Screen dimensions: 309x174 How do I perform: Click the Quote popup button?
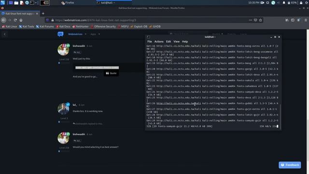point(111,73)
